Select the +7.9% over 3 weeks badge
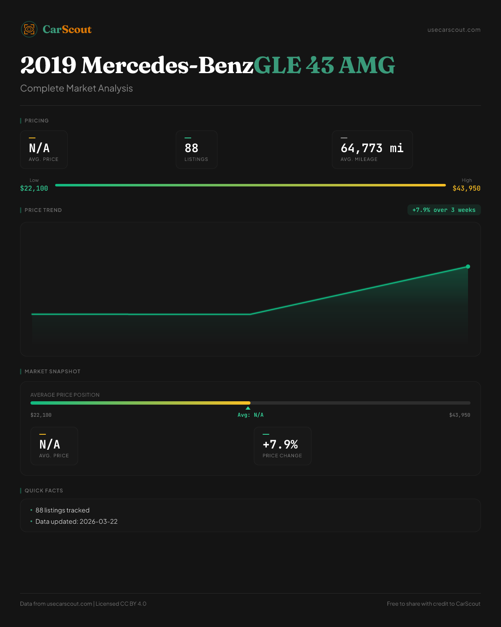 [444, 210]
